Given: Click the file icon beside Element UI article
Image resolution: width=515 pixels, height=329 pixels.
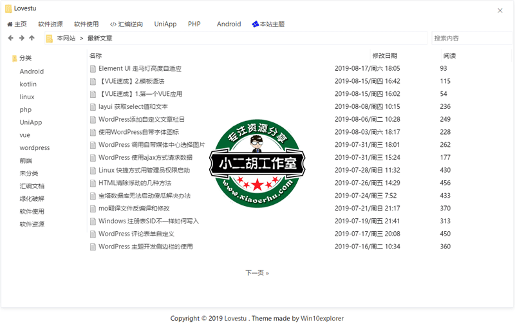Looking at the screenshot, I should point(93,68).
